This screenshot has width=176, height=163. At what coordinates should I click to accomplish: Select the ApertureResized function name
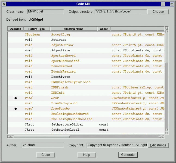[x=65, y=61]
